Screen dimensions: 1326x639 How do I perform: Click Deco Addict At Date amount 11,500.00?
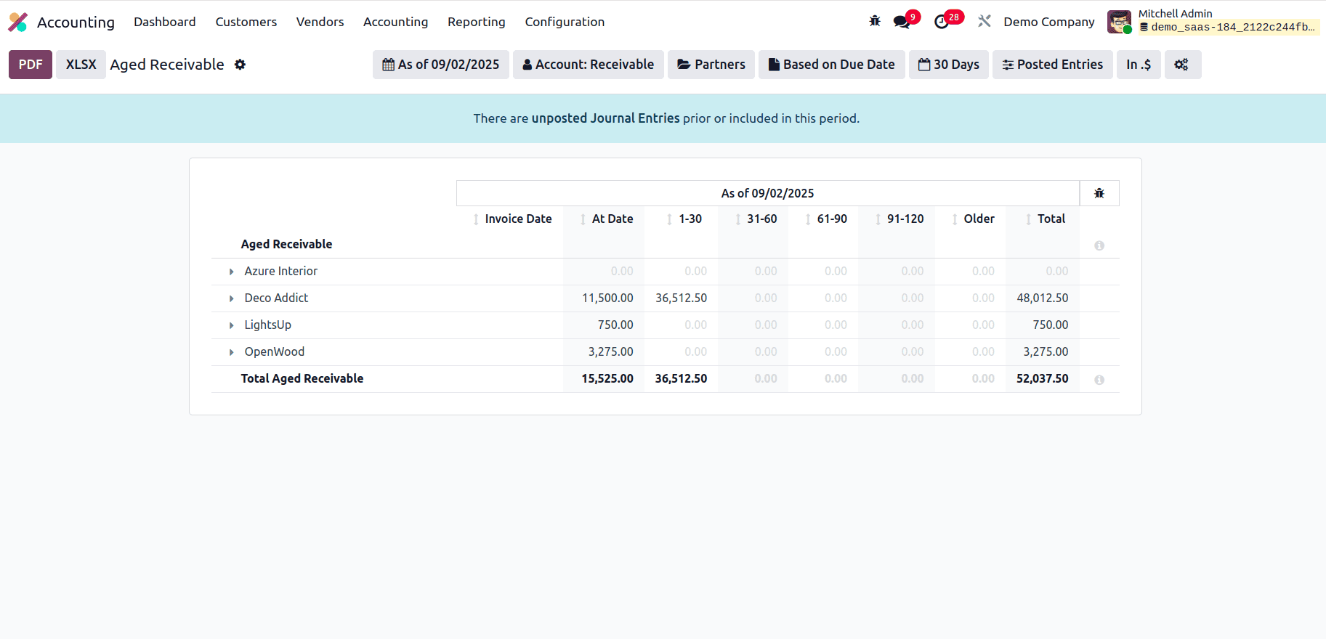(607, 298)
